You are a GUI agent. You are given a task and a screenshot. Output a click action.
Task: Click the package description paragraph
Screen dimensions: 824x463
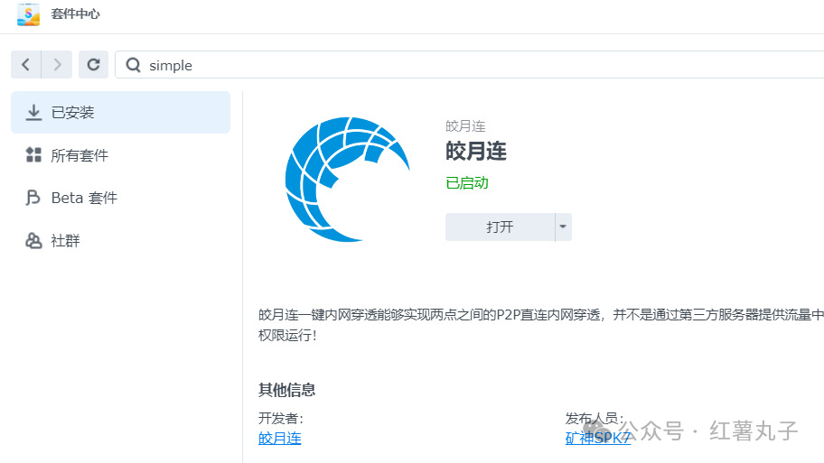click(540, 324)
